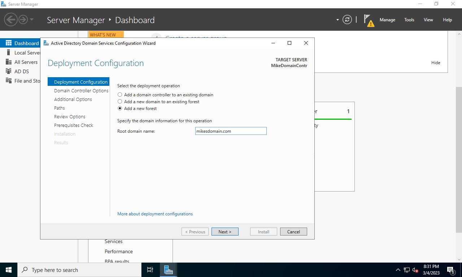
Task: Expand the navigation dropdown beside the back arrow
Action: click(31, 20)
